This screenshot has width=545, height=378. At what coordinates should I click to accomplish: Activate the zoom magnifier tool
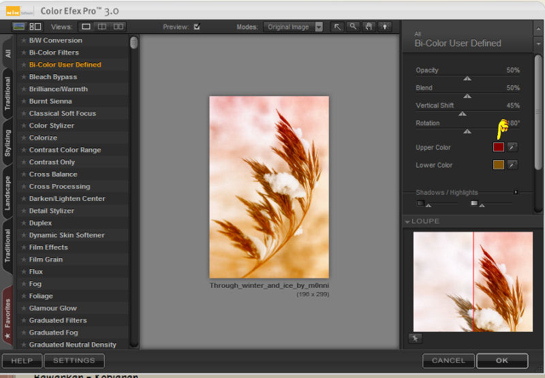tap(353, 27)
